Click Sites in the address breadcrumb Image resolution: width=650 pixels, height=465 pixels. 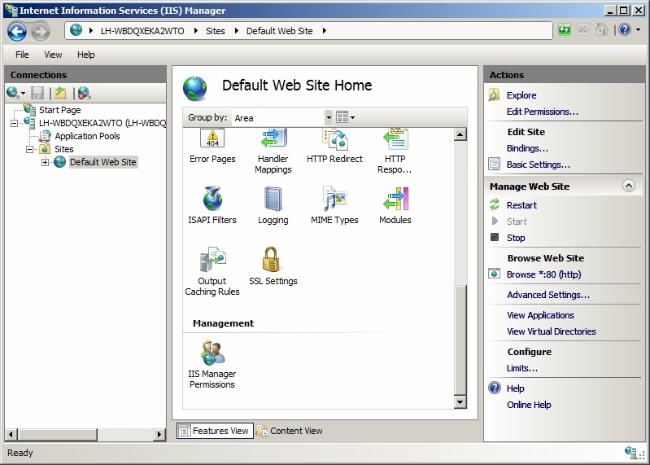(215, 31)
